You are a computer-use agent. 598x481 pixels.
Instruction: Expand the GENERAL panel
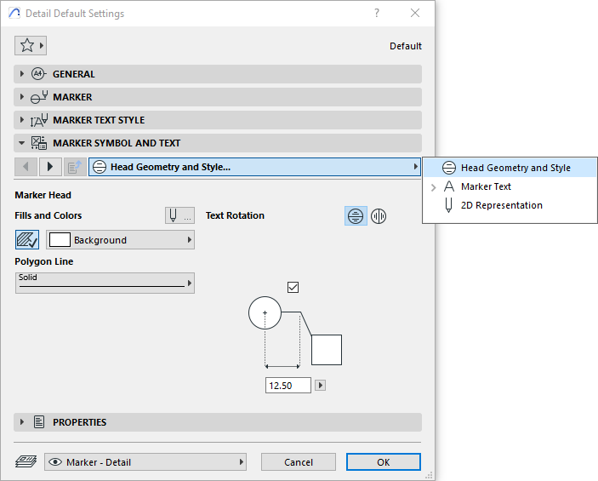coord(74,74)
